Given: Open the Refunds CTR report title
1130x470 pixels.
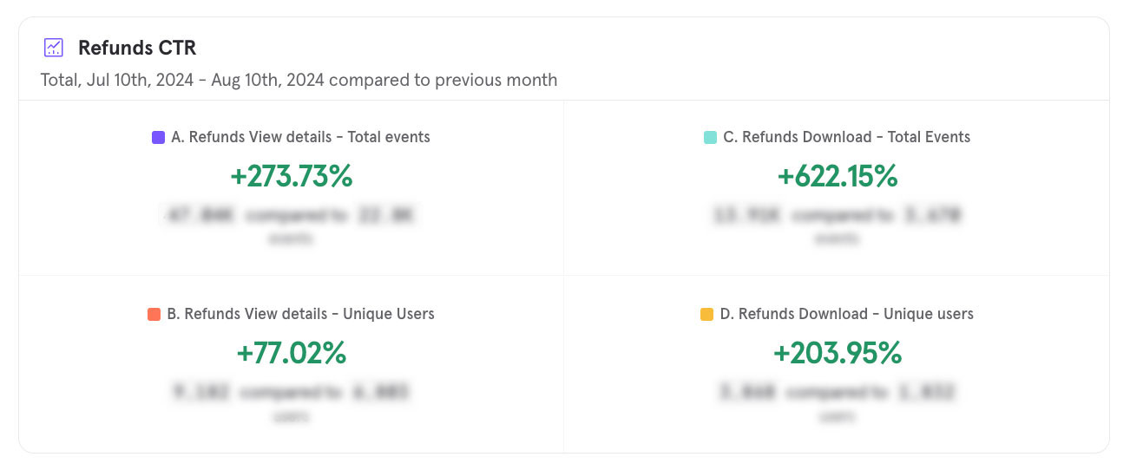Looking at the screenshot, I should coord(137,48).
